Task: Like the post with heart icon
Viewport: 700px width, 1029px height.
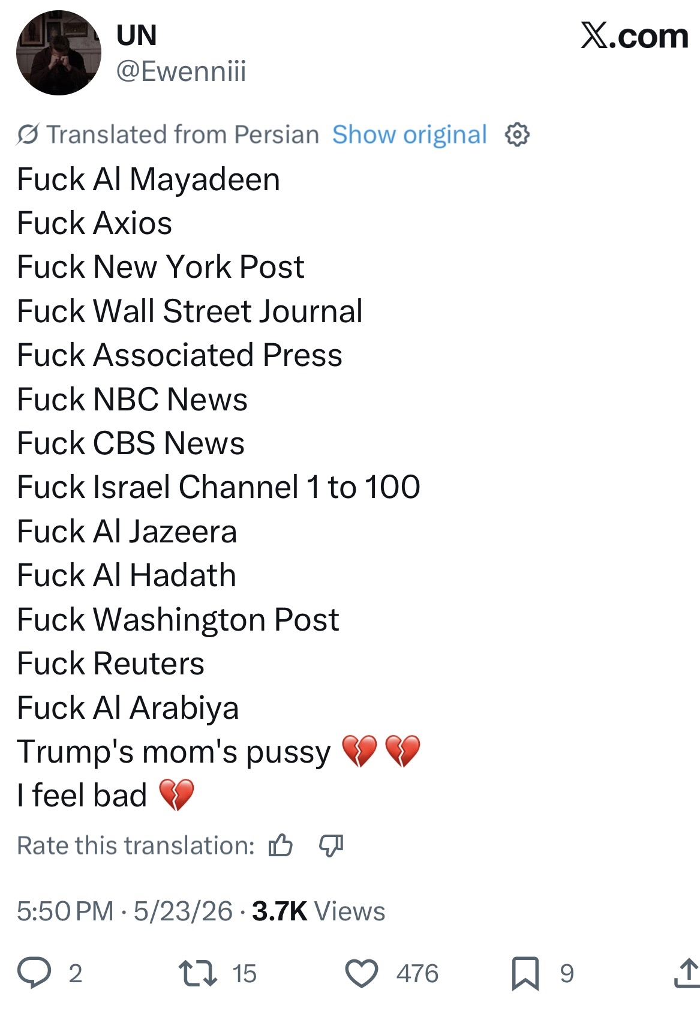Action: pos(362,973)
